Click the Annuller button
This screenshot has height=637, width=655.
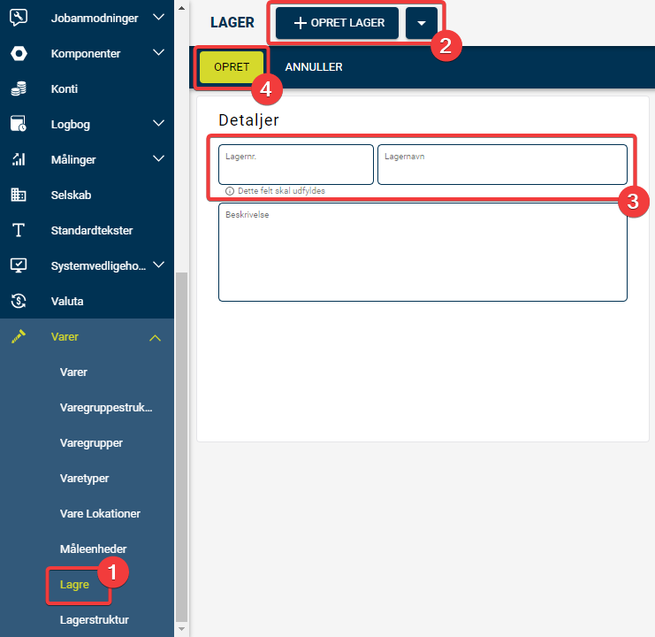click(313, 67)
